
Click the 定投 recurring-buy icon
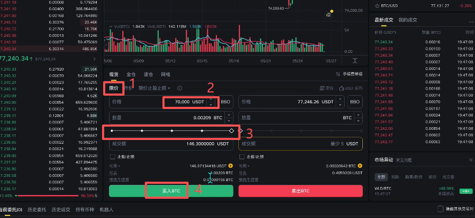(x=322, y=88)
